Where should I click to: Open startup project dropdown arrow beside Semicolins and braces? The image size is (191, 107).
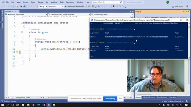coord(85,7)
